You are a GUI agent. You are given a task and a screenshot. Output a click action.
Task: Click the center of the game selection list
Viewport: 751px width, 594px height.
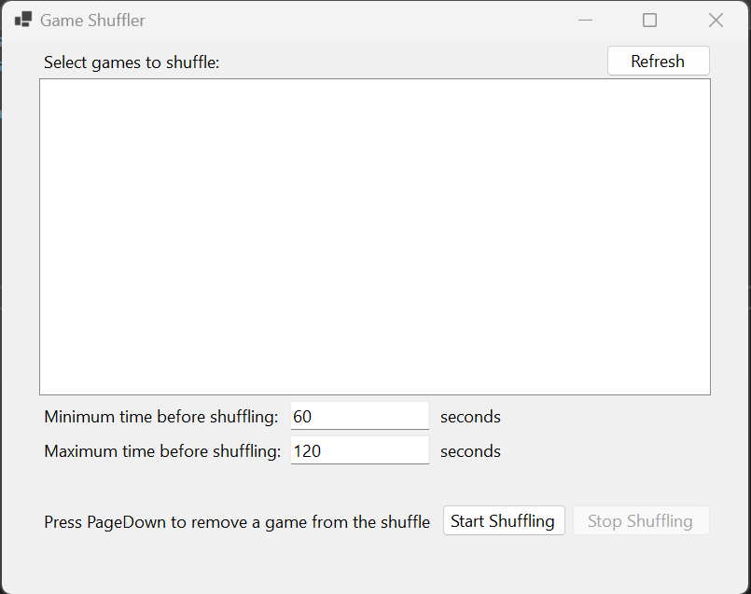[x=374, y=236]
